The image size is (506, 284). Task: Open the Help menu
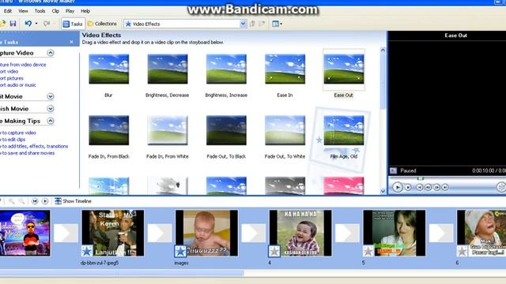click(85, 11)
